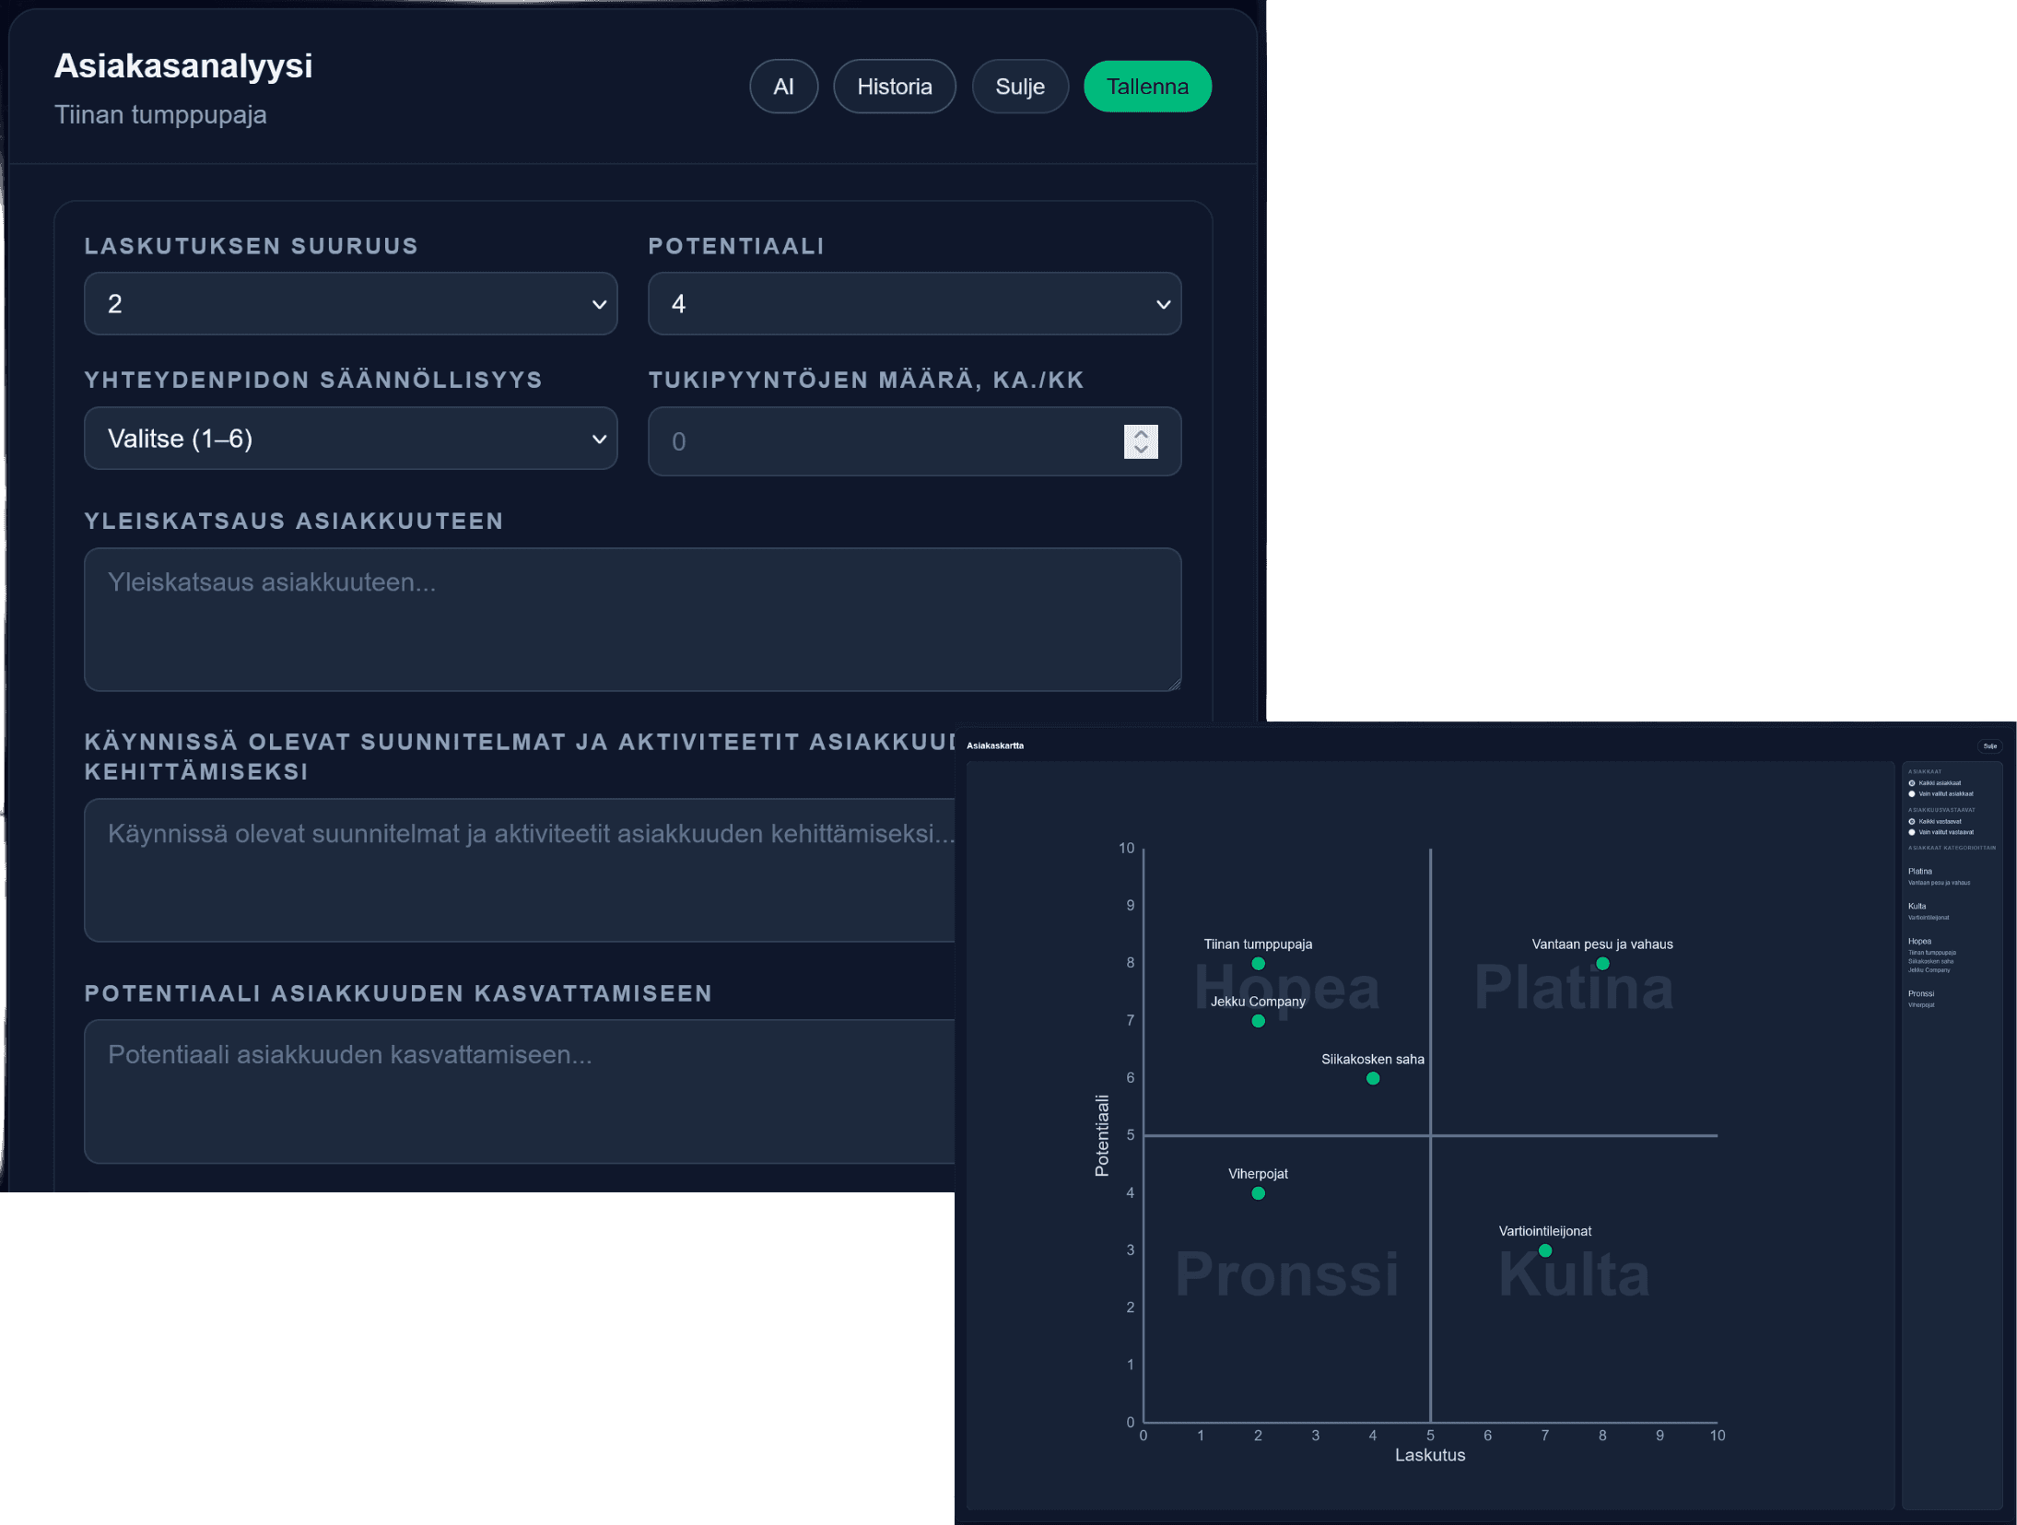Click the Siikakosken saha data point
2017x1525 pixels.
pyautogui.click(x=1373, y=1079)
